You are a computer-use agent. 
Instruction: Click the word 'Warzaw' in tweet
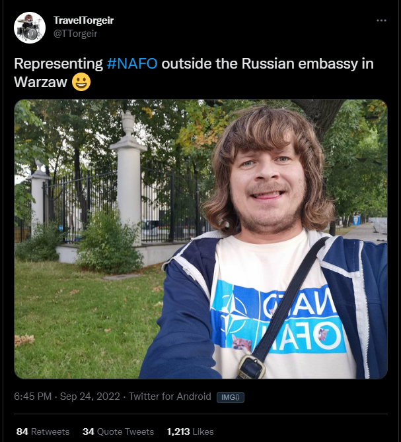pos(41,82)
